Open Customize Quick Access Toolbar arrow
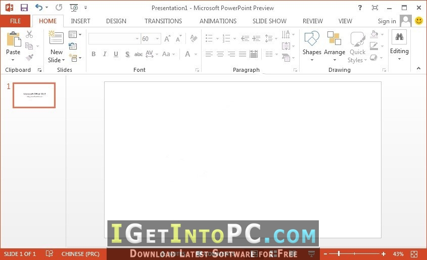 point(85,8)
